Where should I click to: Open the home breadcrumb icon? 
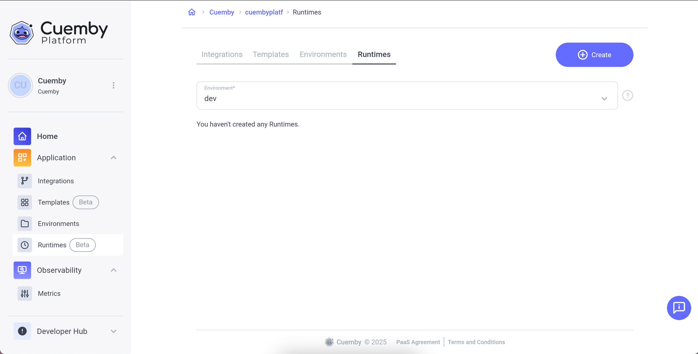(x=192, y=12)
